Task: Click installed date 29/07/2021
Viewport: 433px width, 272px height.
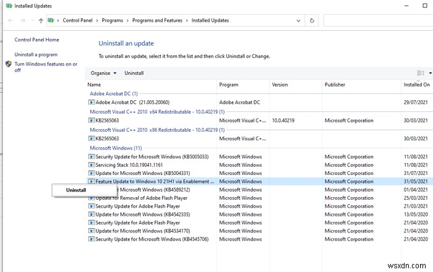Action: click(416, 103)
